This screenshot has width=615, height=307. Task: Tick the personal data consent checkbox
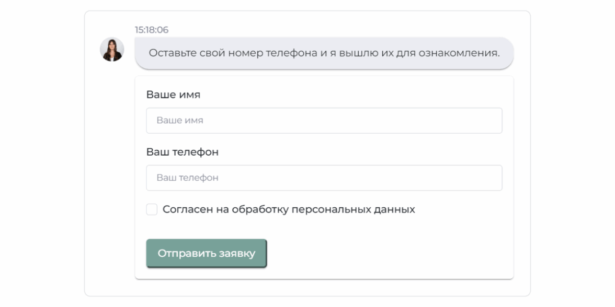152,209
